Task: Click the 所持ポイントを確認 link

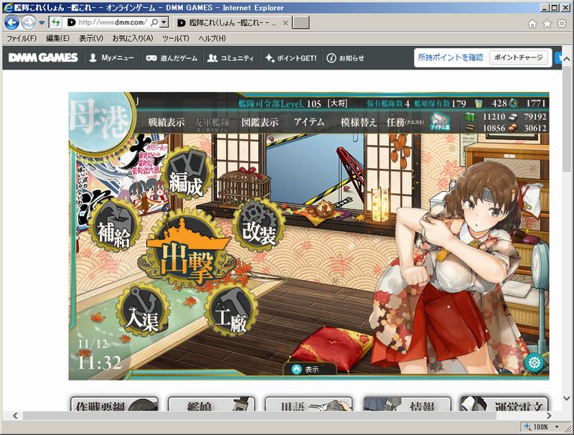Action: click(451, 57)
